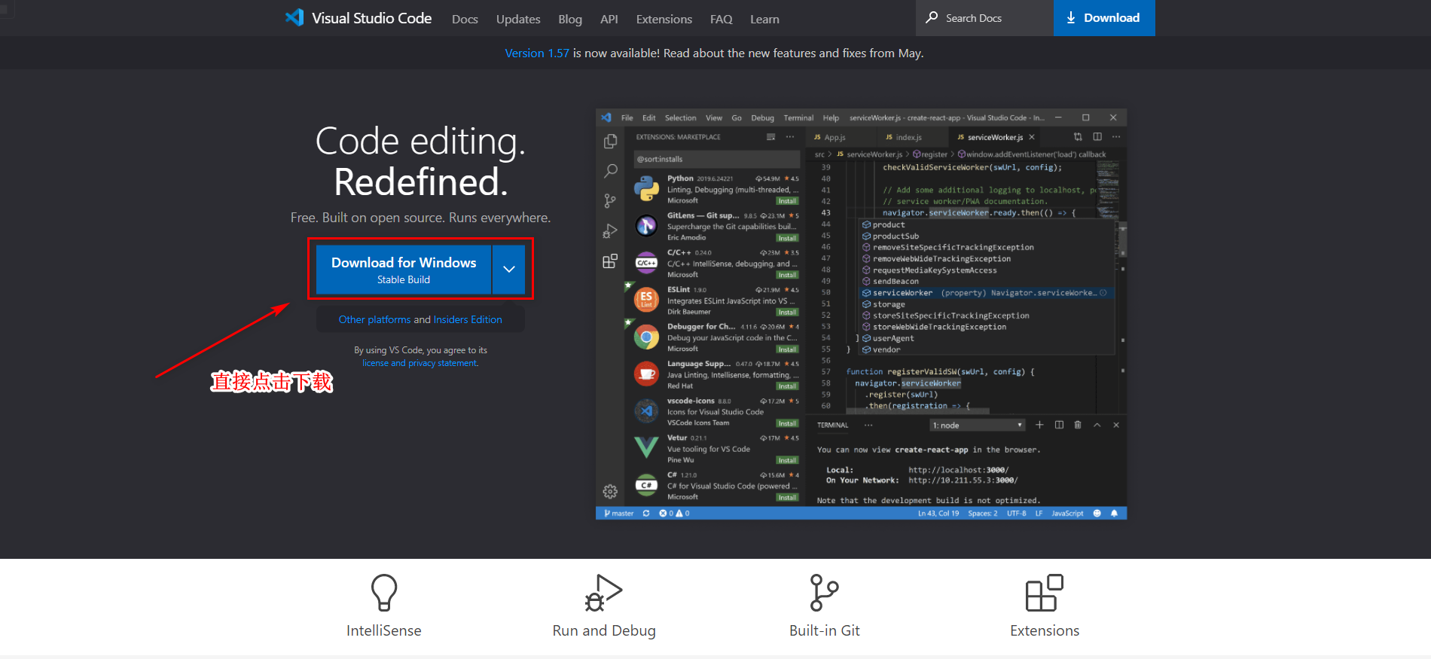Click the @sort:installs extensions search box

point(716,159)
